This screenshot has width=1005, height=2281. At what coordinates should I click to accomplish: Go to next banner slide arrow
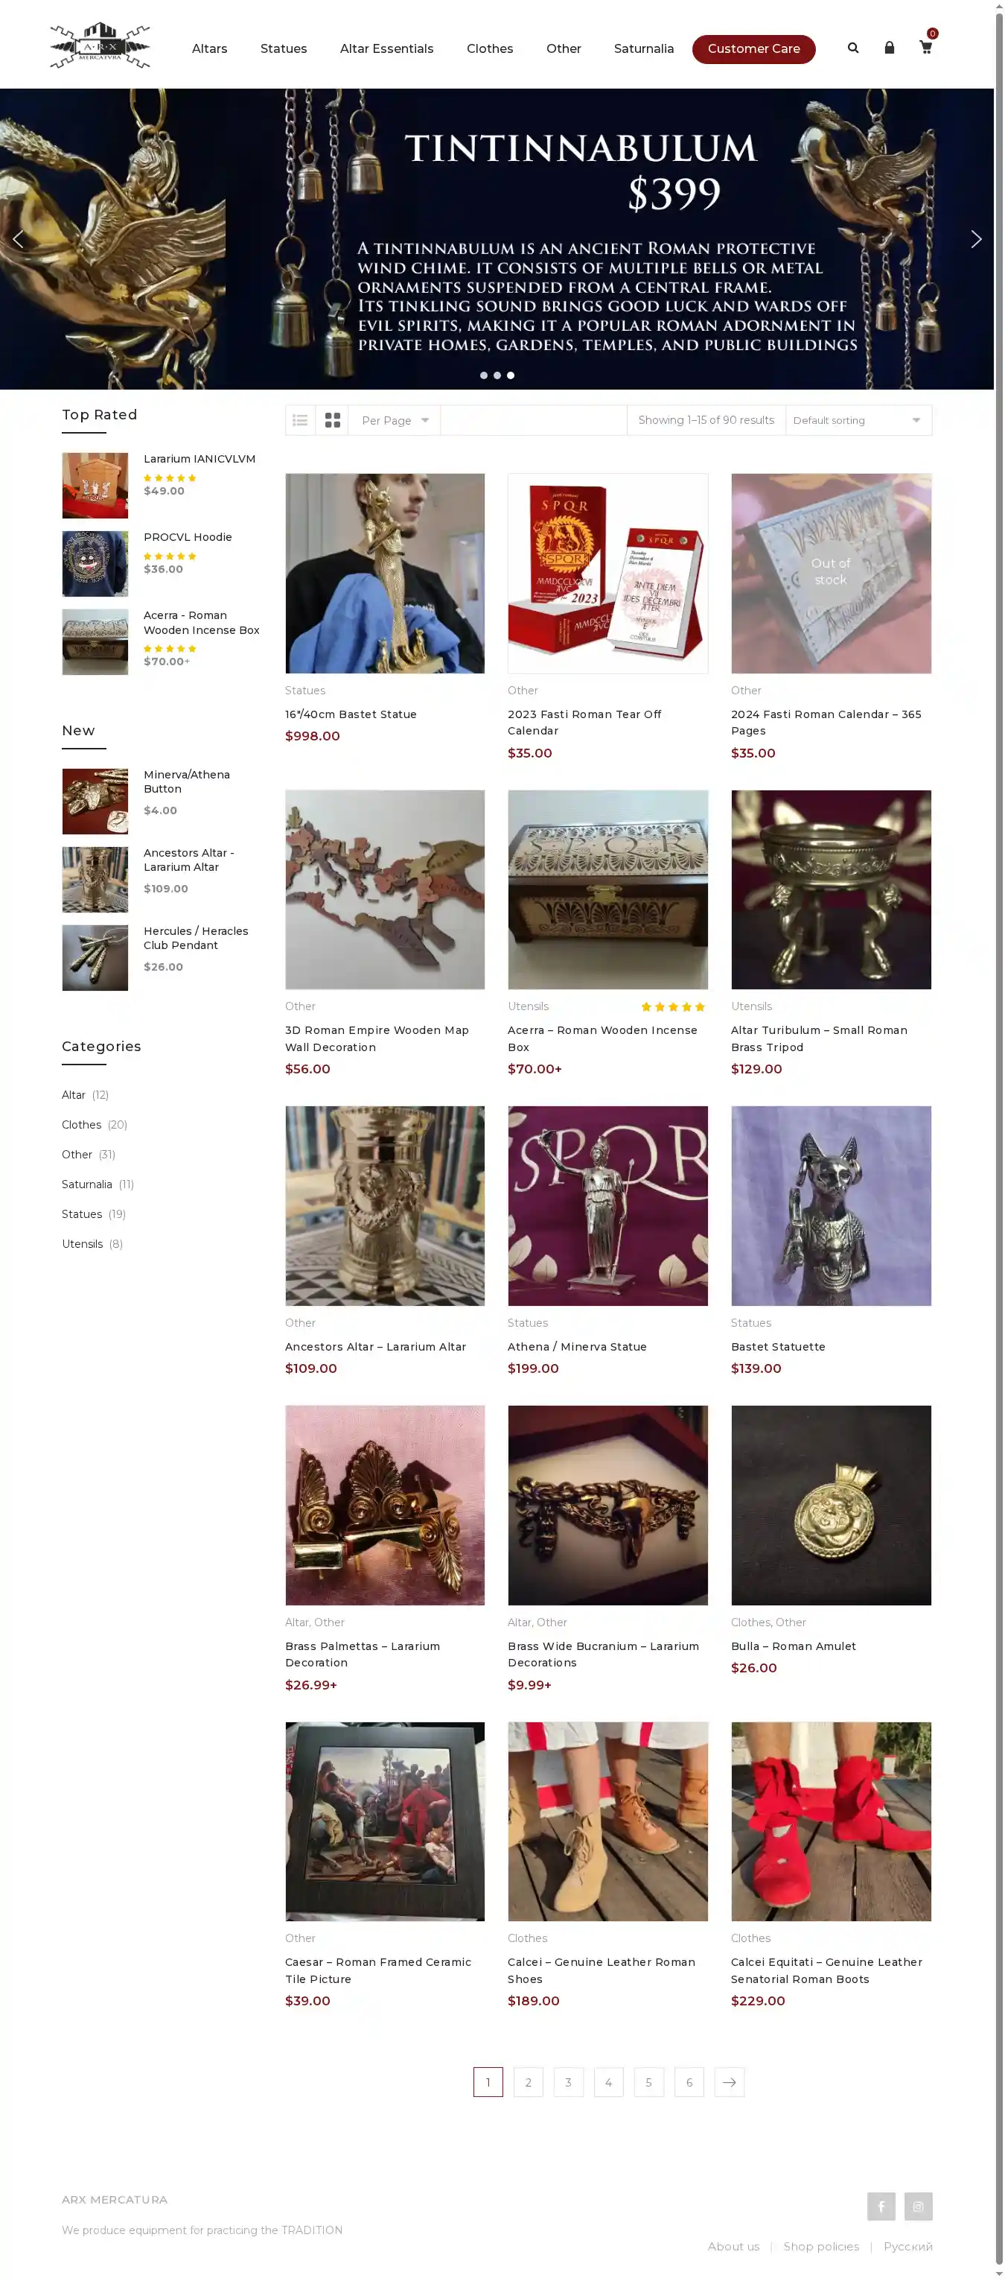[976, 239]
